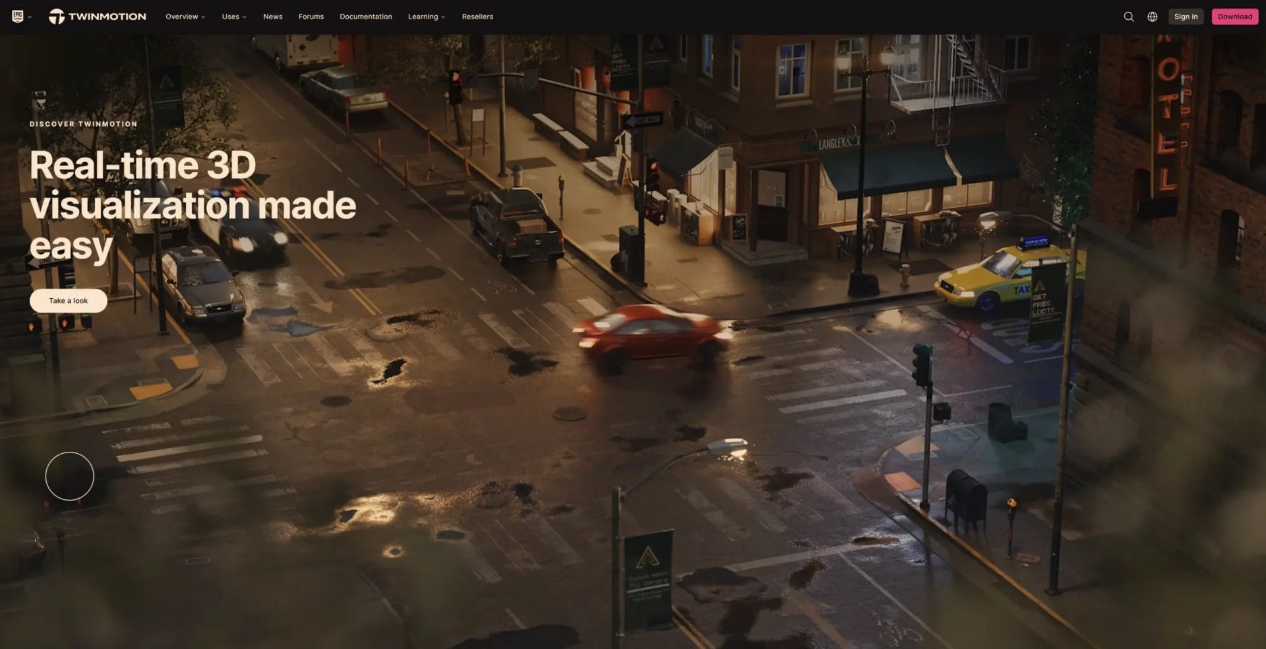This screenshot has width=1266, height=649.
Task: Click the globe language selector icon
Action: click(1152, 16)
